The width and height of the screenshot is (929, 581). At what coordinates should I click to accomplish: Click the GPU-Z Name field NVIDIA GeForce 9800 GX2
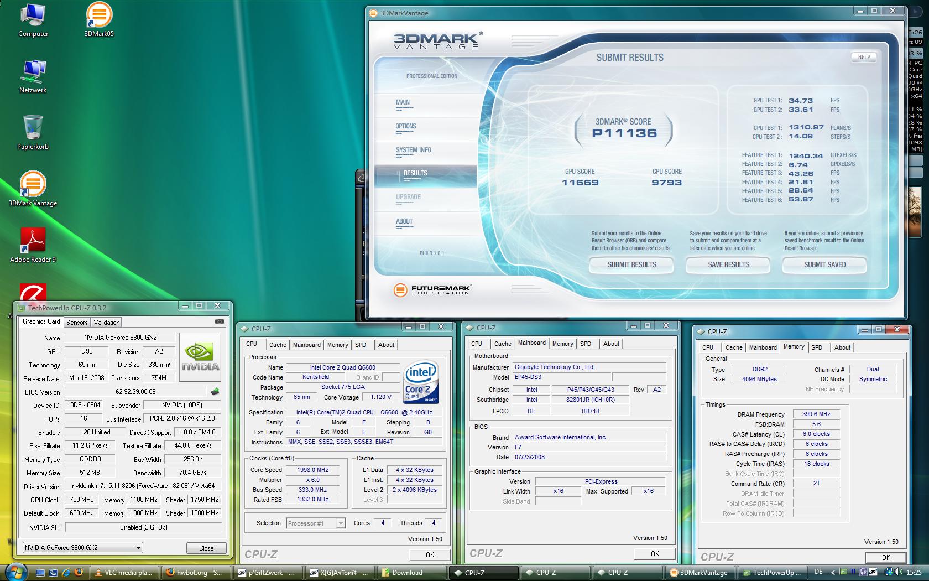pyautogui.click(x=120, y=338)
